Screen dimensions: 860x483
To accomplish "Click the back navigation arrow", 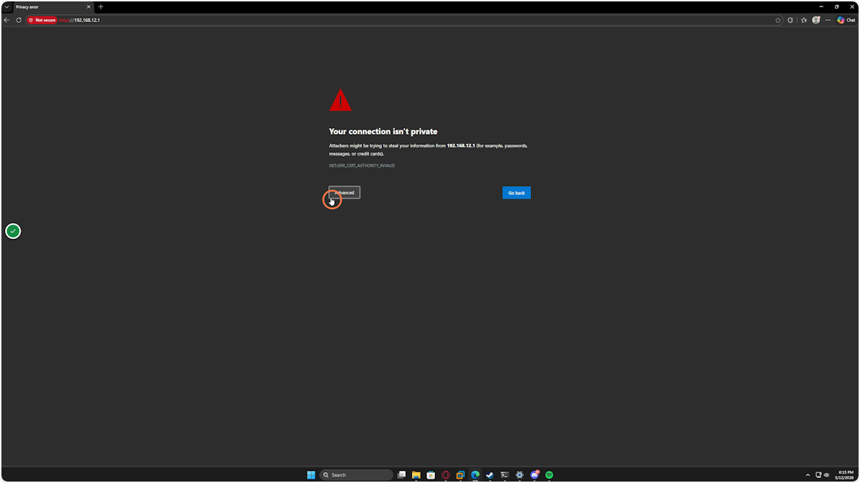I will coord(6,20).
